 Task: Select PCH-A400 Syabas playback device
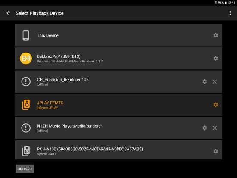click(118, 150)
